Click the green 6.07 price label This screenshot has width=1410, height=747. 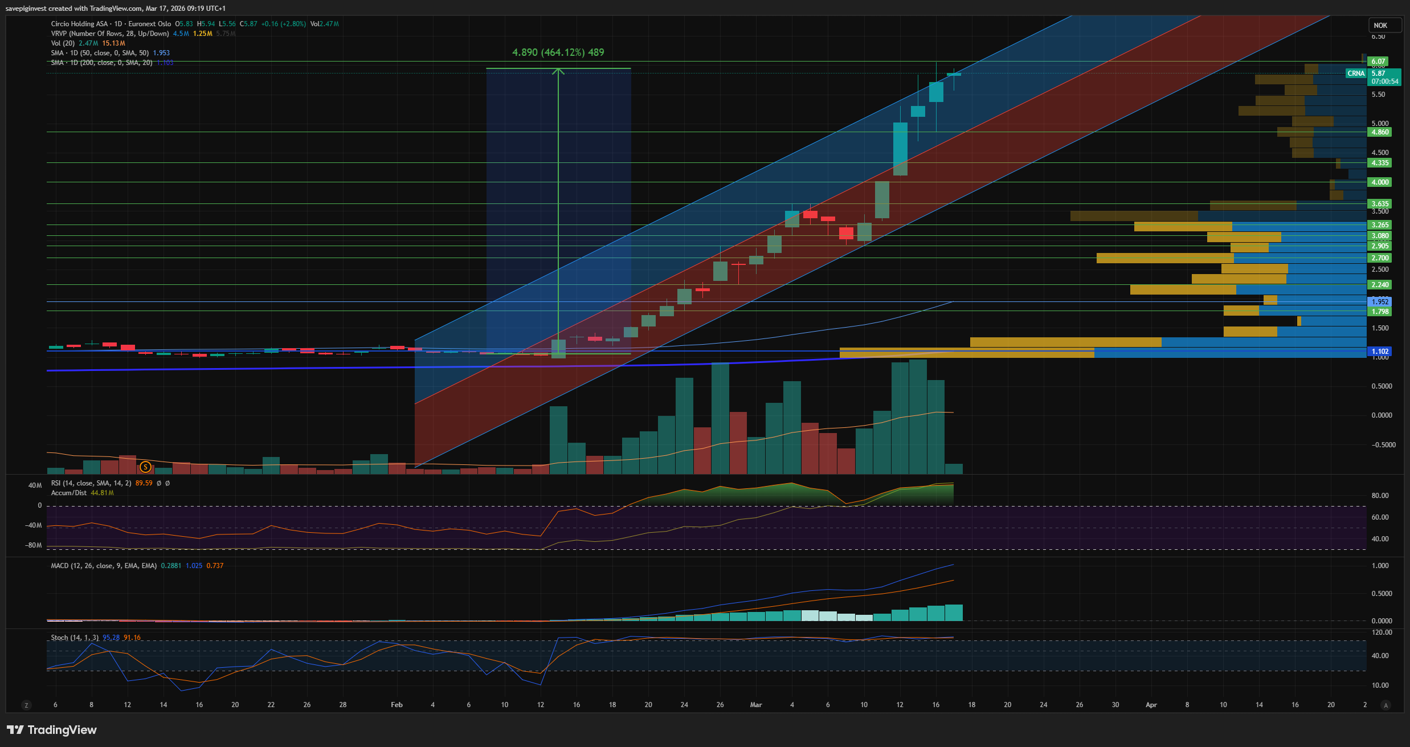coord(1378,62)
